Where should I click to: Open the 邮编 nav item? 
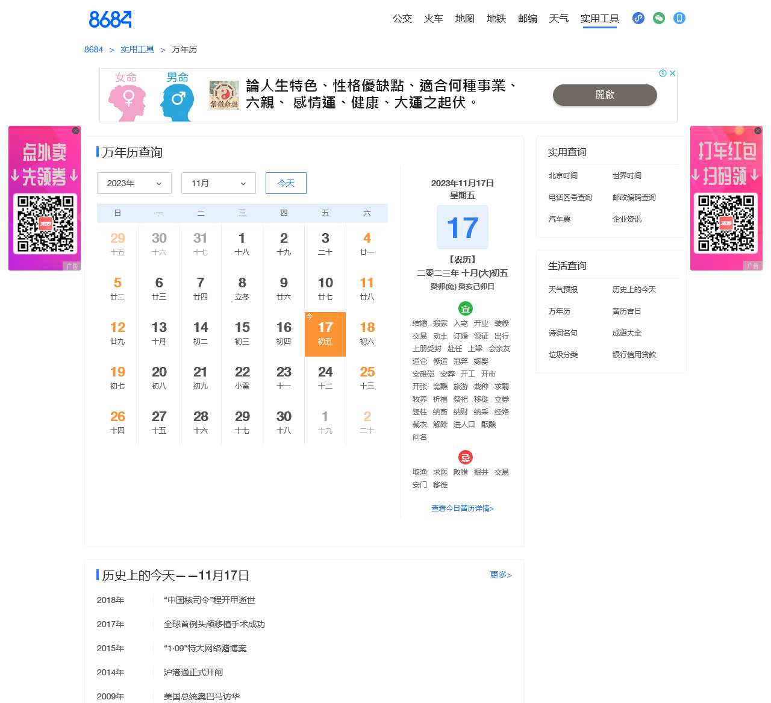528,19
